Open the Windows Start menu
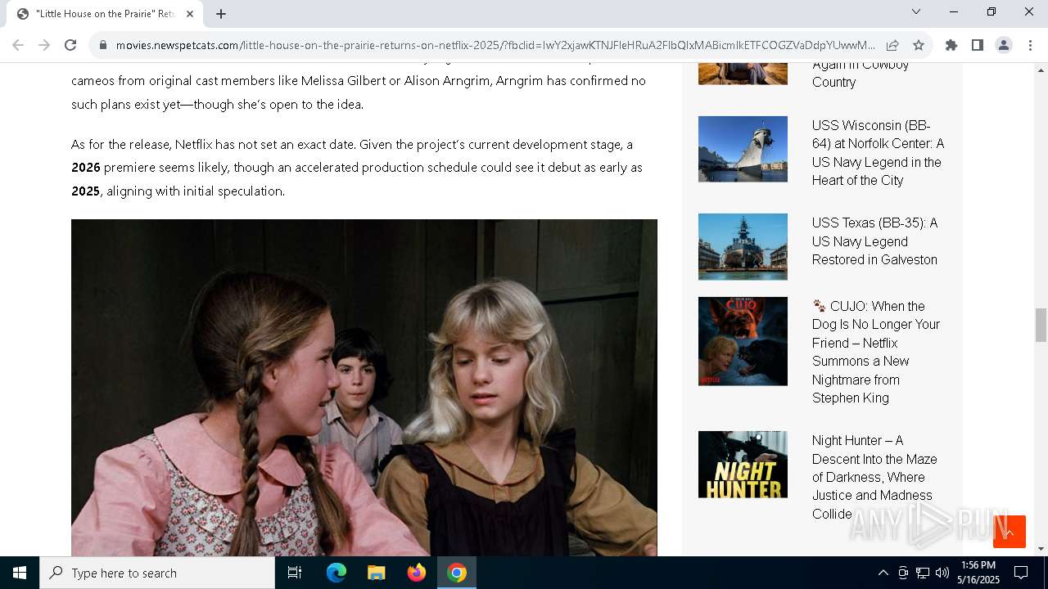 (x=20, y=573)
